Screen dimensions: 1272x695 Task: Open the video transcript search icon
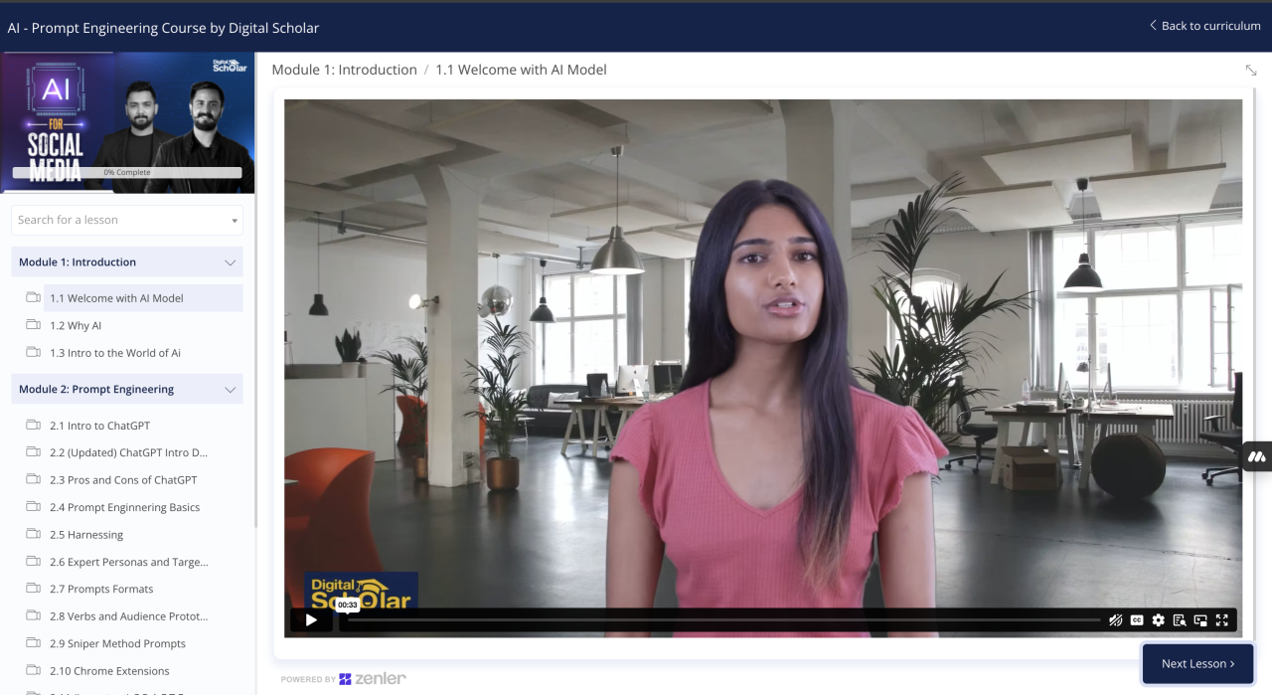tap(1180, 620)
